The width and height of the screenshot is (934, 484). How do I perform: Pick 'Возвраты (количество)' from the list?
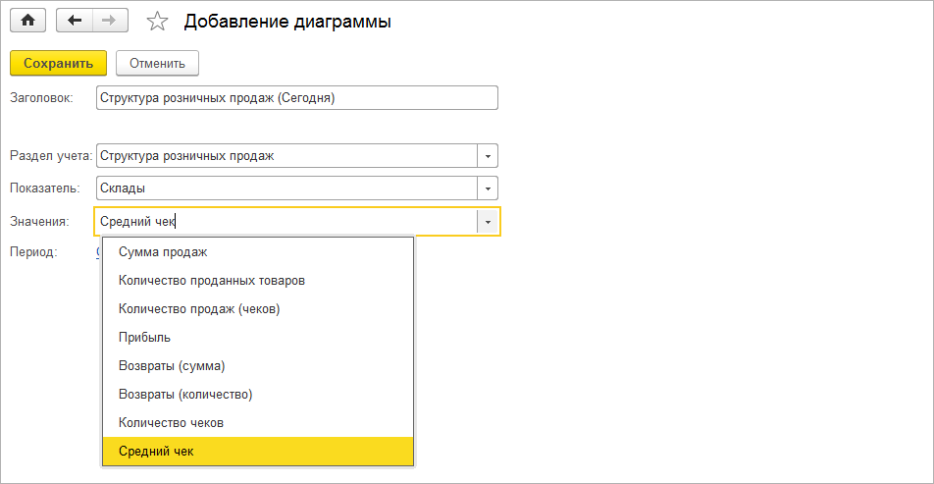coord(185,395)
